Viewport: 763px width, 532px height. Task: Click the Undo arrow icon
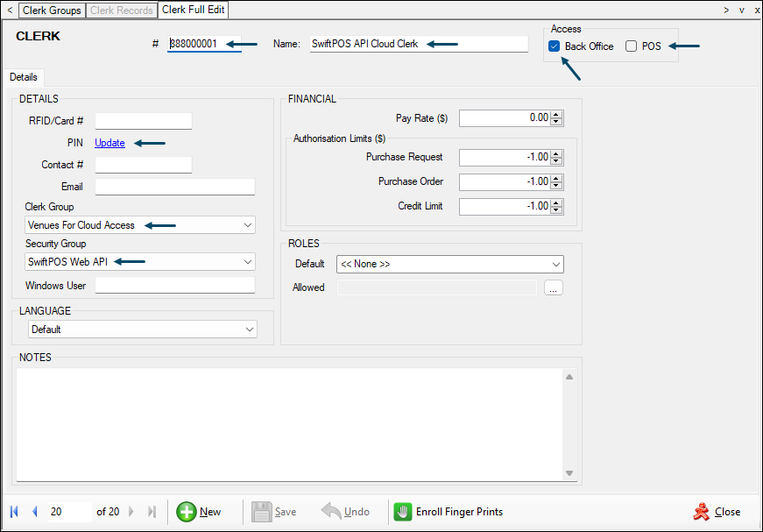(x=331, y=512)
